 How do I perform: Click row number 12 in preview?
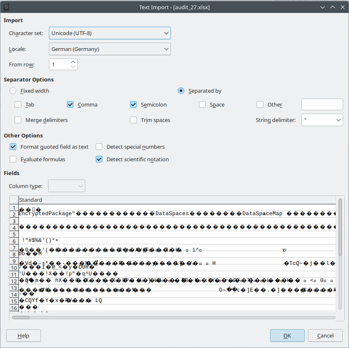pyautogui.click(x=14, y=281)
